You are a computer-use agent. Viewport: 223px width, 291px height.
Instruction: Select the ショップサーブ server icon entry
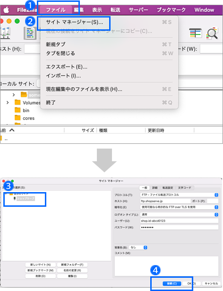[x=15, y=199]
